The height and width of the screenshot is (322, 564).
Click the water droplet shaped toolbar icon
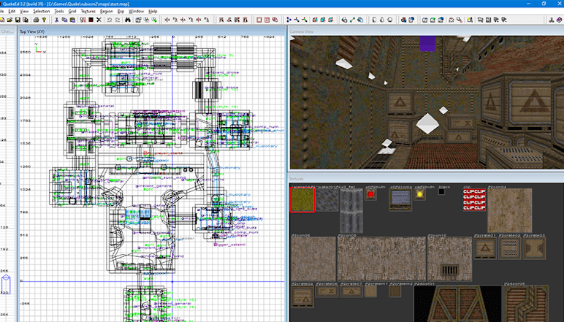click(x=382, y=20)
